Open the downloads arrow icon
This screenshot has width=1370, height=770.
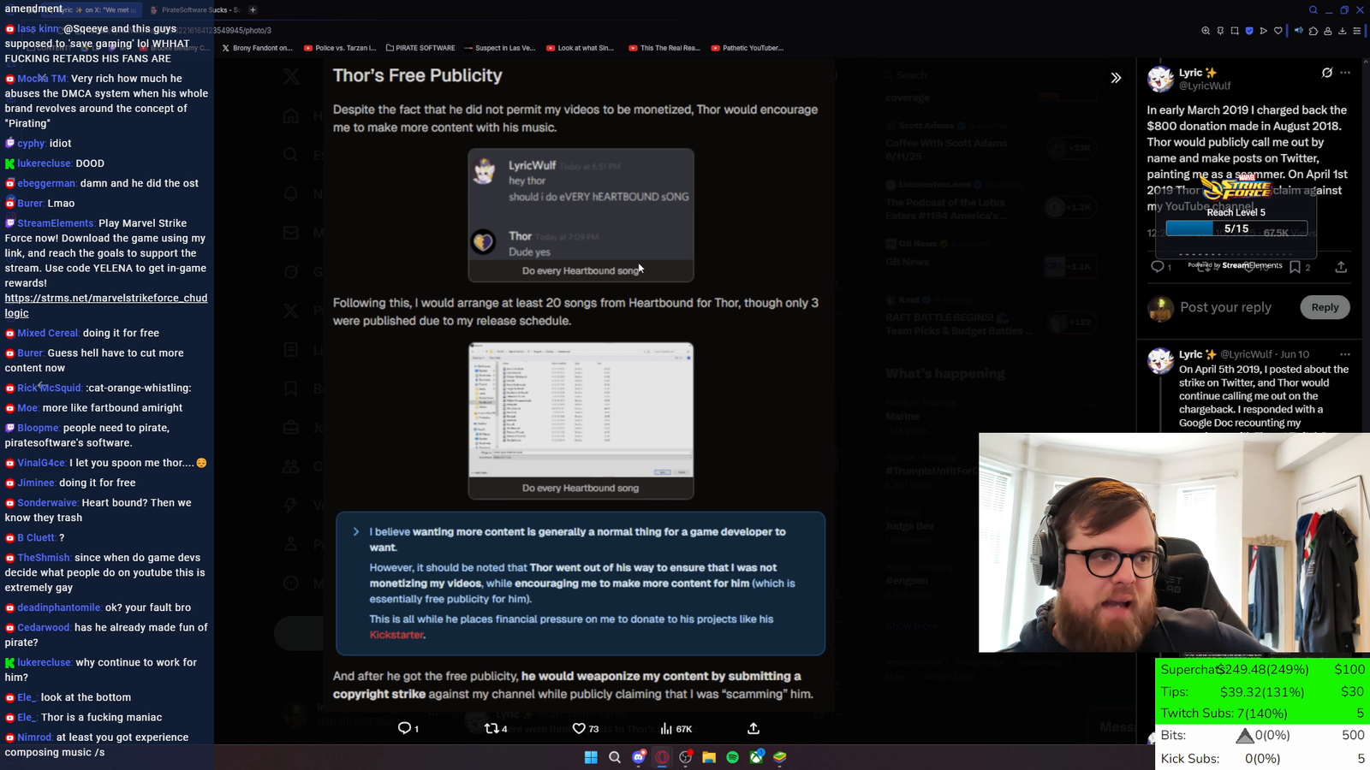tap(1343, 31)
